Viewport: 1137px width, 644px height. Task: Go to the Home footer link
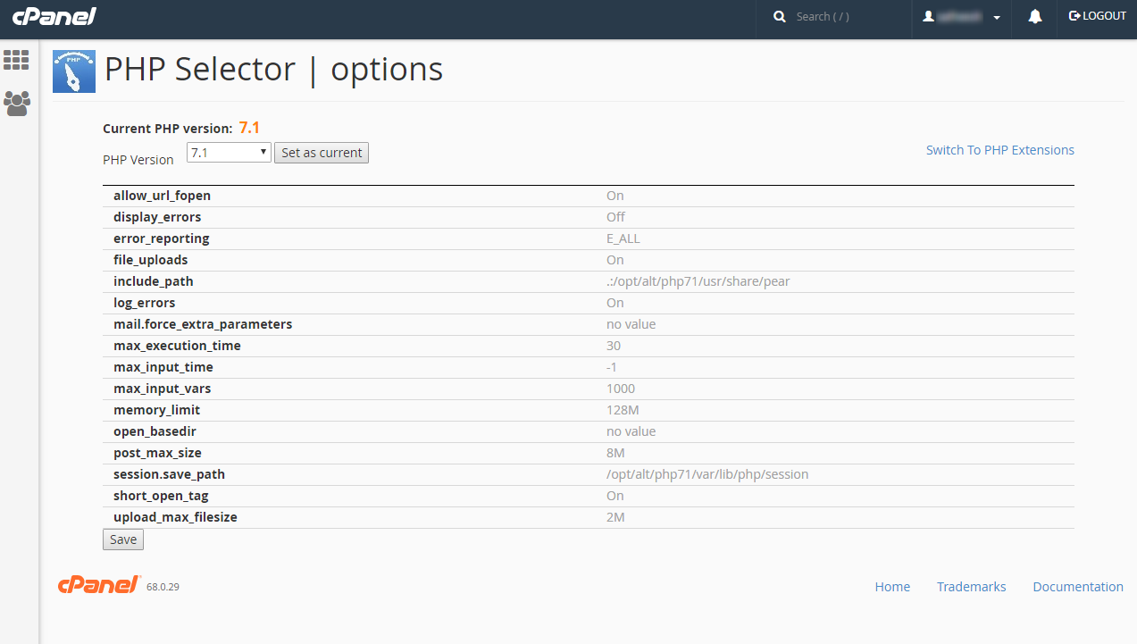click(892, 587)
